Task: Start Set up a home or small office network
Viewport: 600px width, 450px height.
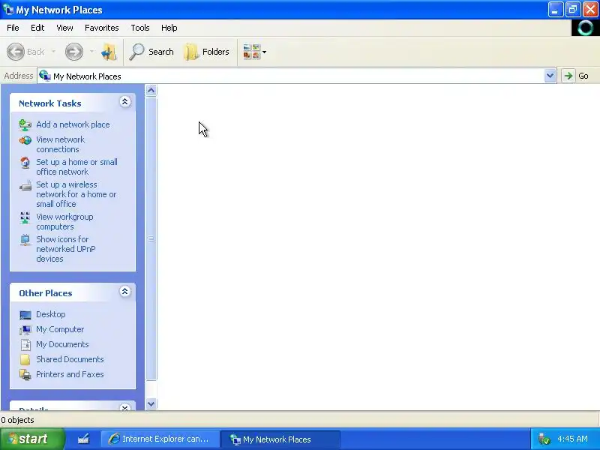Action: (76, 166)
